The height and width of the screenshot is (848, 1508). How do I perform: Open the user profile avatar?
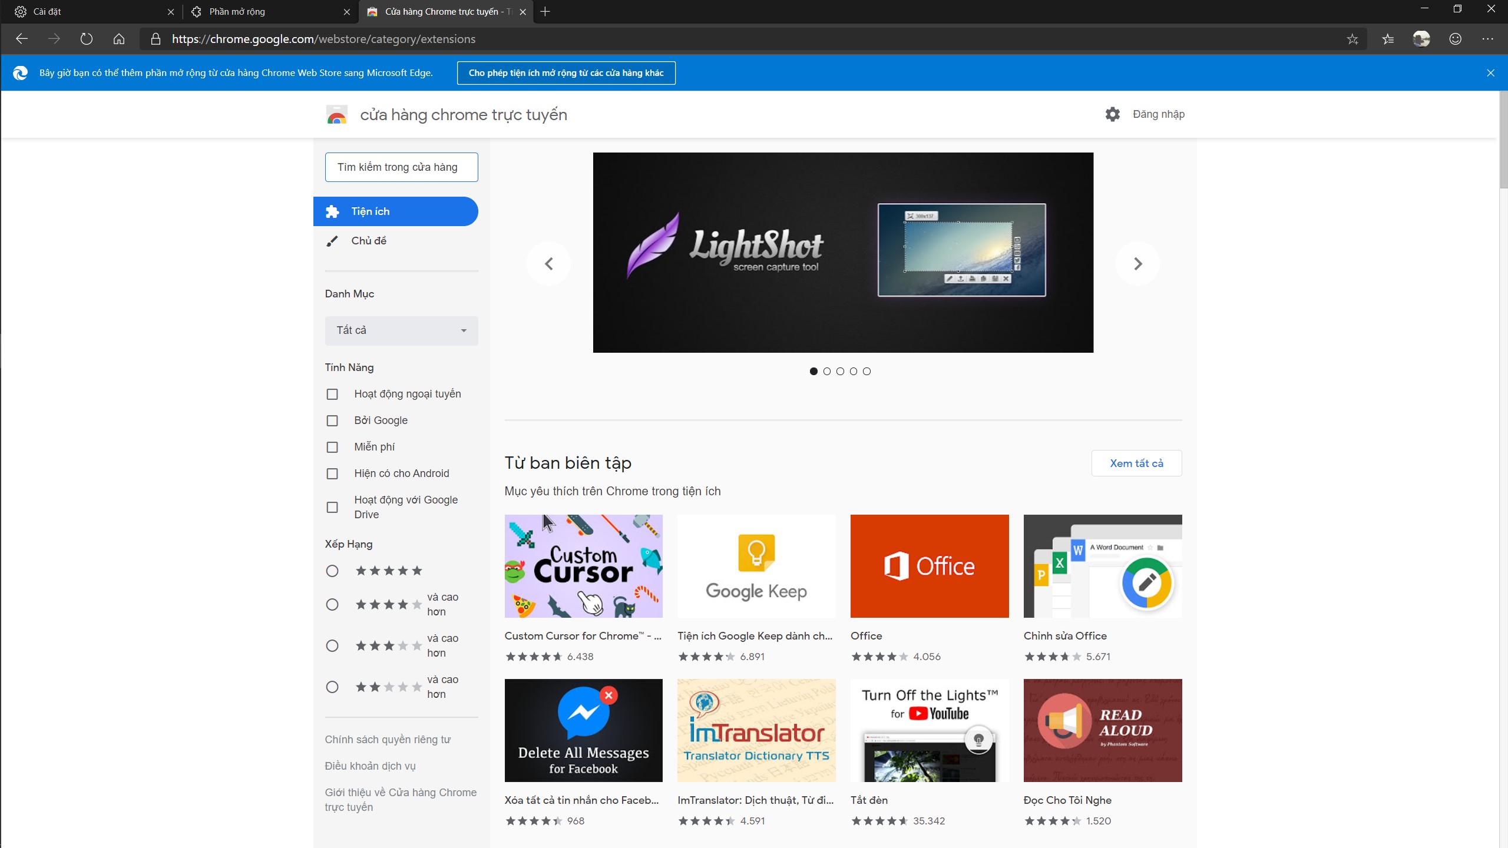tap(1421, 39)
